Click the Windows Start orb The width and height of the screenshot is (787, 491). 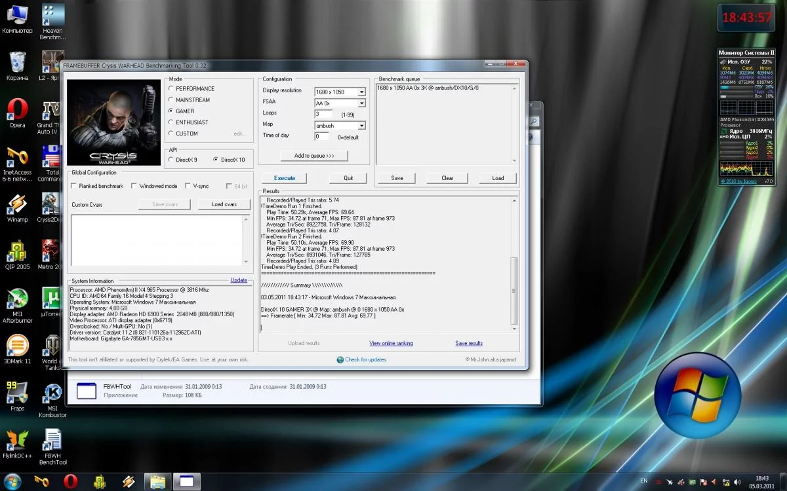pyautogui.click(x=12, y=481)
